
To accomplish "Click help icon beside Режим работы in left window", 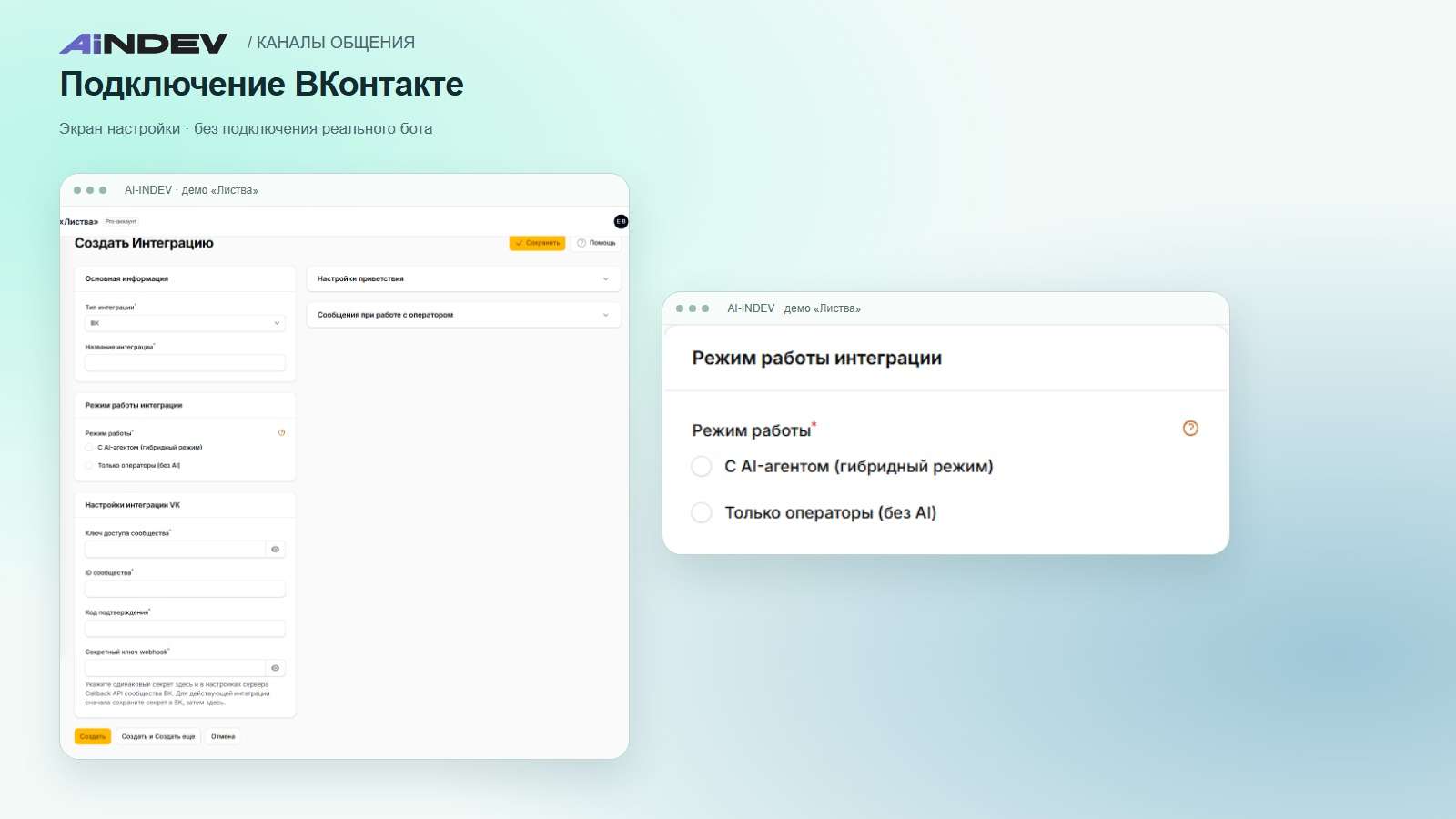I will click(281, 433).
